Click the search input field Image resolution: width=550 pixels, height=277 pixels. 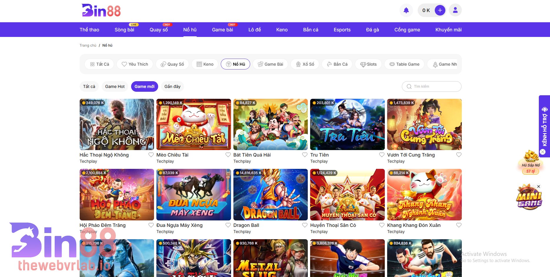click(x=432, y=86)
